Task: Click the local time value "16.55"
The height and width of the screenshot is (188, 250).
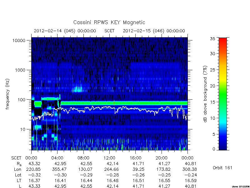Action: (165, 180)
